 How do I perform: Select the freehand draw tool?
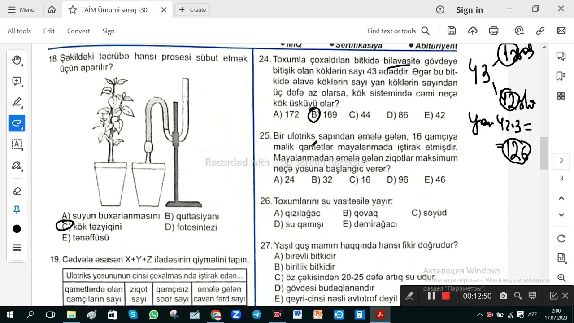tap(17, 123)
